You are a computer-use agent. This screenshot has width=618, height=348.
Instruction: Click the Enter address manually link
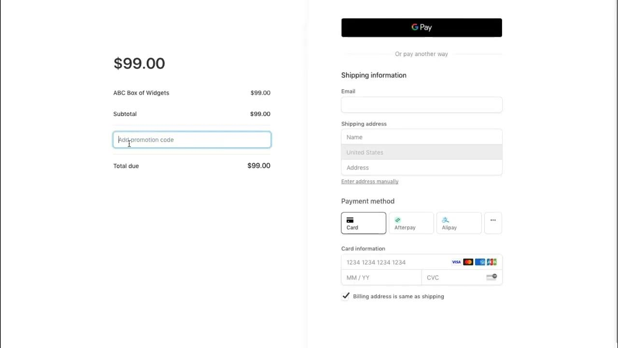point(370,182)
